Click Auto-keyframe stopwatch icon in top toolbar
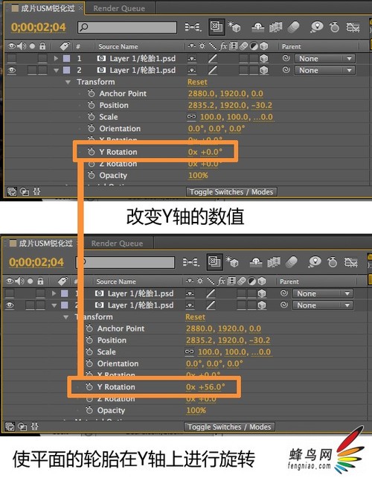The width and height of the screenshot is (372, 481). [334, 27]
